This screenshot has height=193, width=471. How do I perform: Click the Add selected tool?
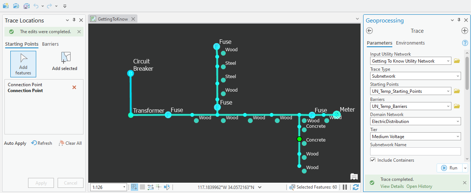(x=65, y=62)
